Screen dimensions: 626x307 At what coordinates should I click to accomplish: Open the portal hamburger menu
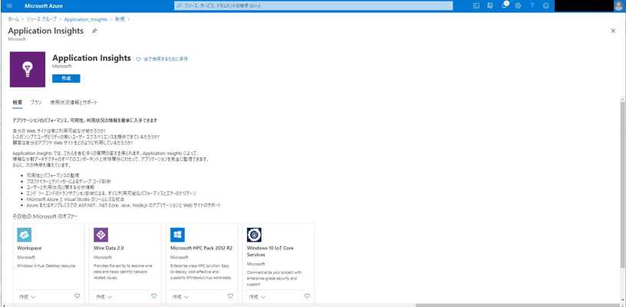point(9,6)
